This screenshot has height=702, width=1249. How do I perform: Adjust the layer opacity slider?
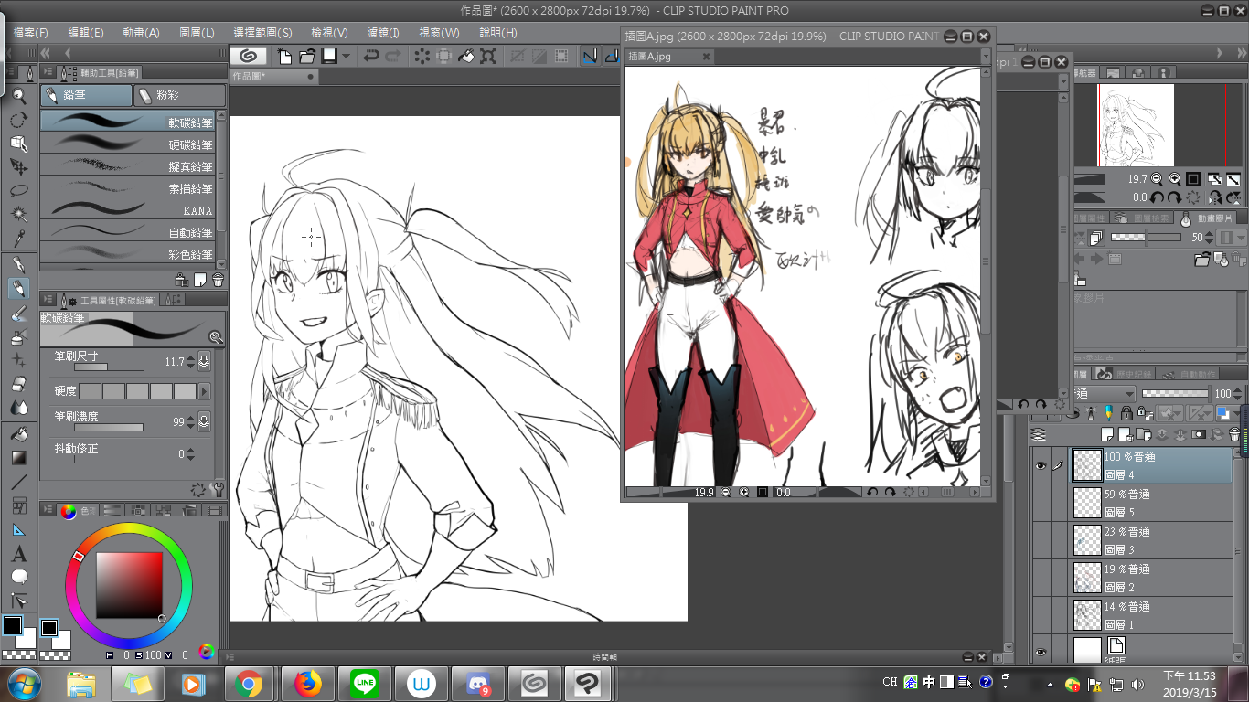1175,394
